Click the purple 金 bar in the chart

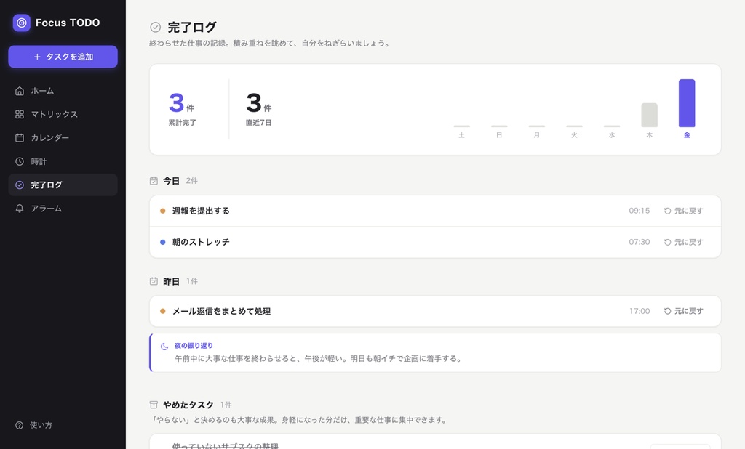[x=687, y=103]
